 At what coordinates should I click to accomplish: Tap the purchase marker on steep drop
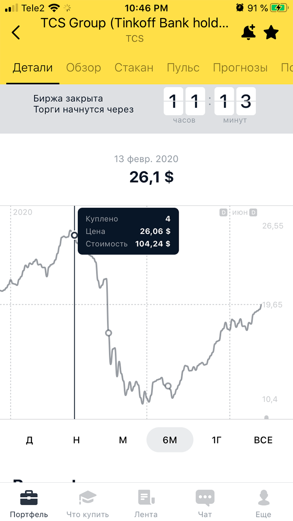point(109,333)
